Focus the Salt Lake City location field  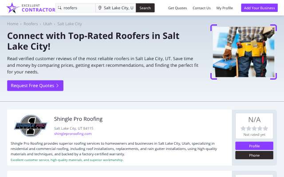point(116,8)
